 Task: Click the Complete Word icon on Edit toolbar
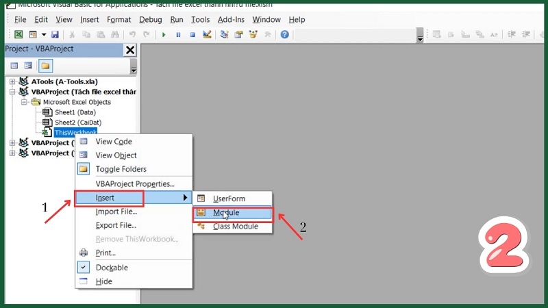coord(494,34)
